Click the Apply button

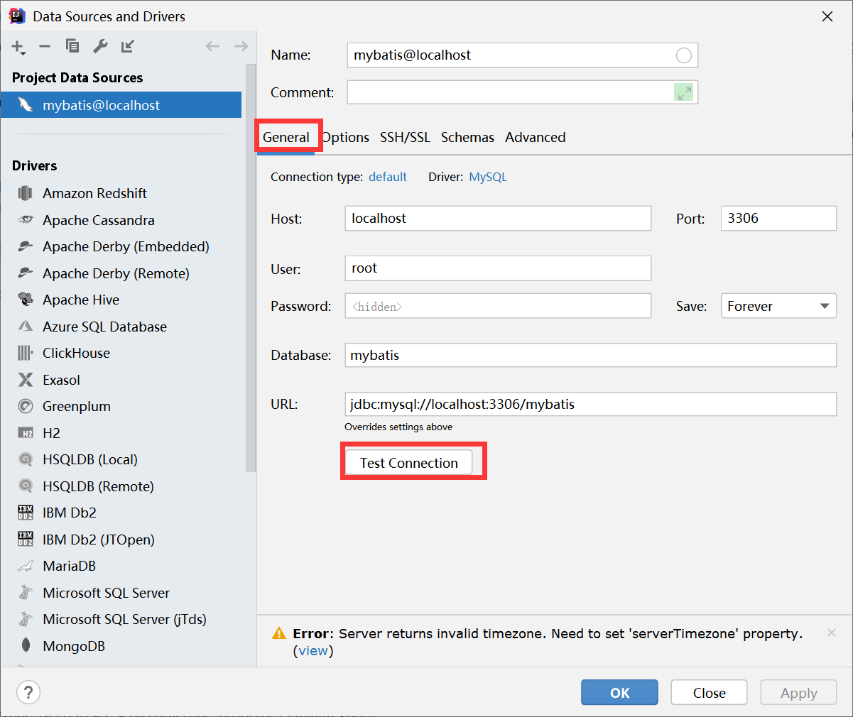coord(798,693)
